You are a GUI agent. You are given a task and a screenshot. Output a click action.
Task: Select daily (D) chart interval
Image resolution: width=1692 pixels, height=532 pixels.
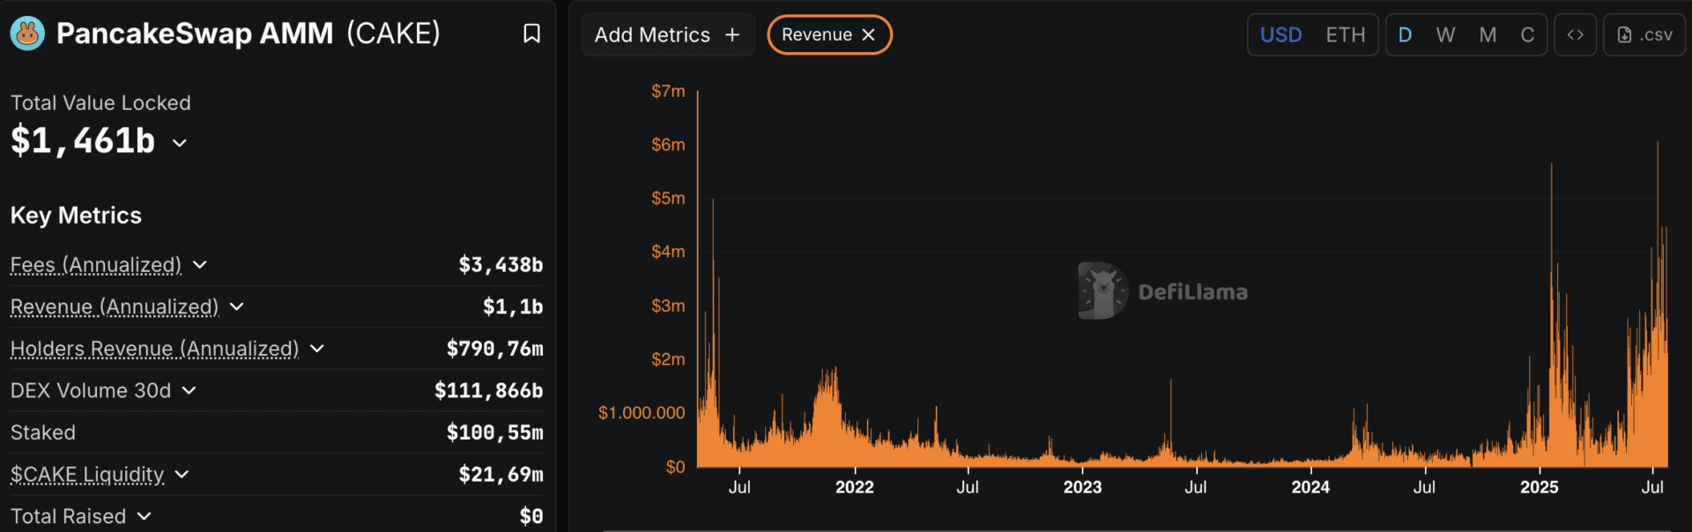point(1405,35)
